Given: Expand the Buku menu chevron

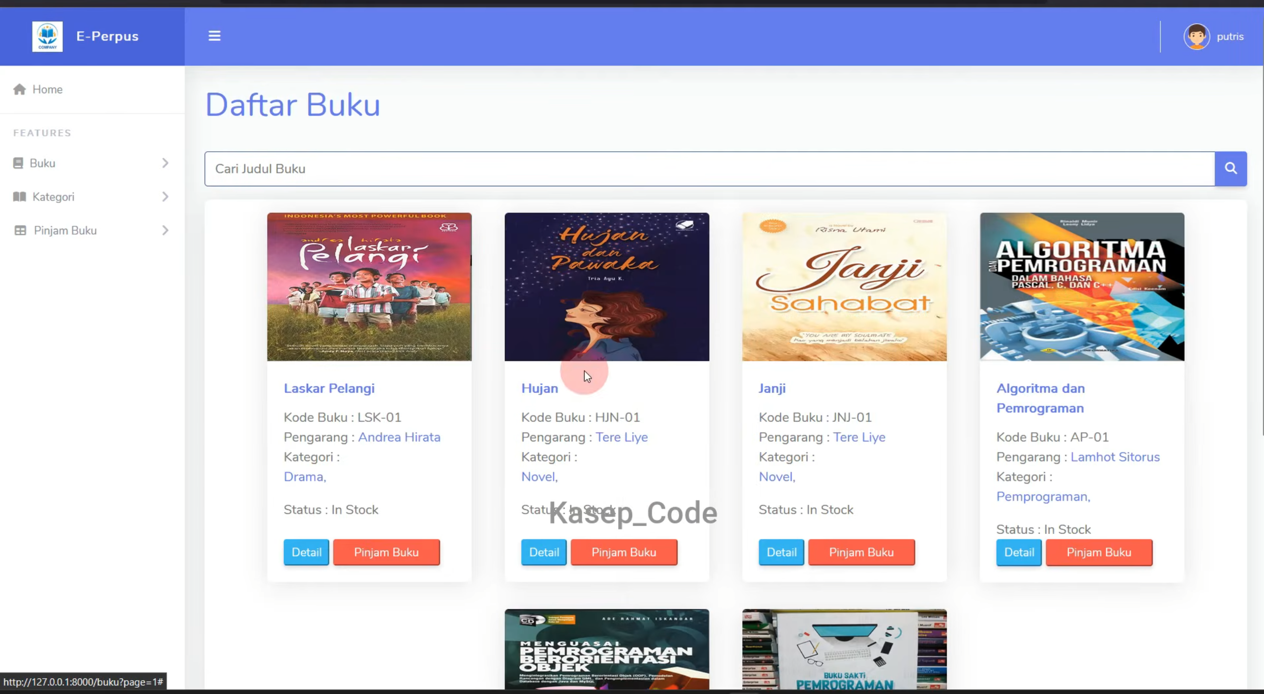Looking at the screenshot, I should coord(165,163).
